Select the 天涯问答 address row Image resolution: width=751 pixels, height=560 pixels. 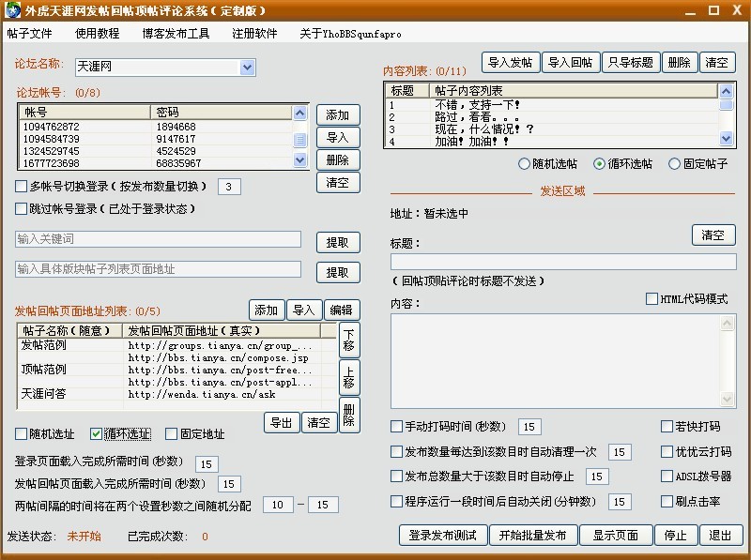[x=177, y=394]
